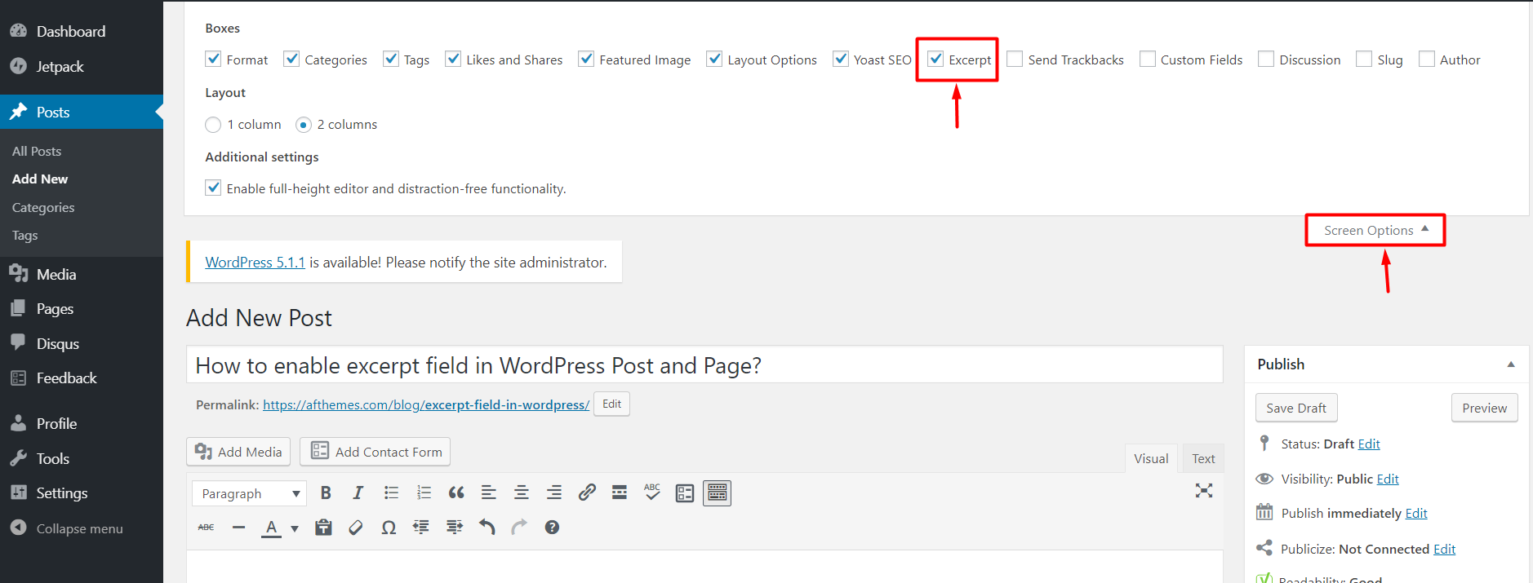Increase the paragraph indent

coord(455,528)
